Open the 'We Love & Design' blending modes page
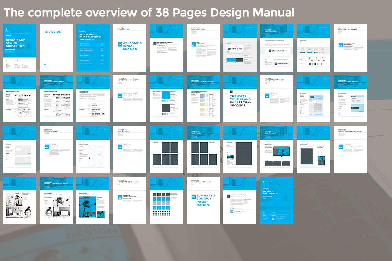This screenshot has width=392, height=261. click(x=93, y=200)
